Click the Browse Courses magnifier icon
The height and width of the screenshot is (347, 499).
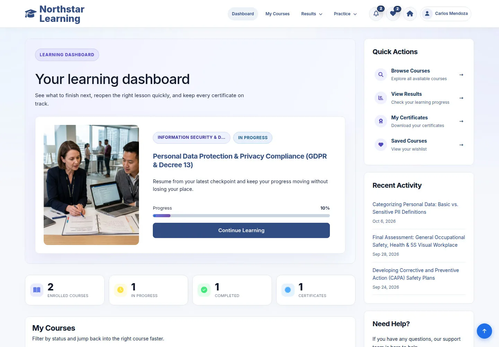[381, 75]
